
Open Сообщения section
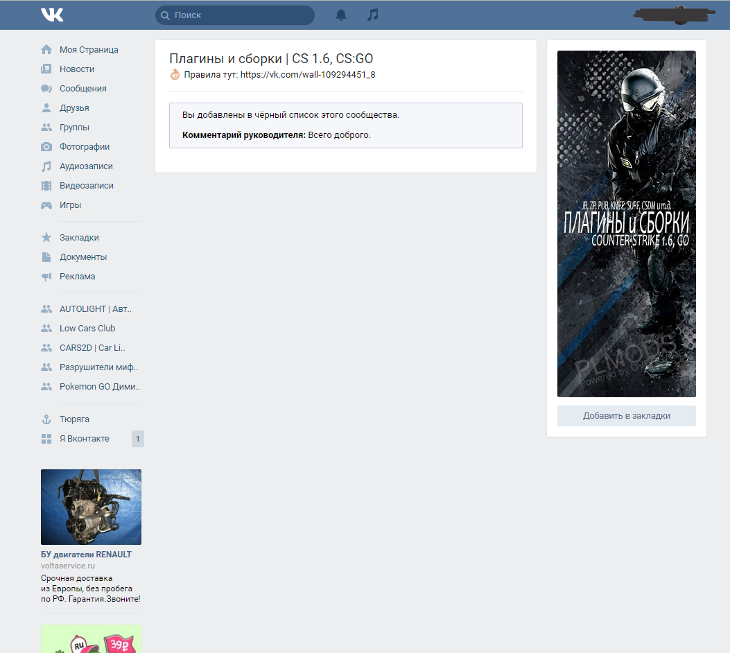coord(83,89)
